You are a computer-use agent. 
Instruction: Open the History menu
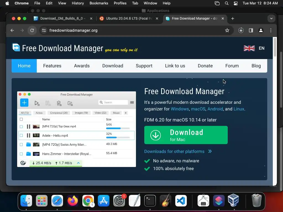(78, 3)
